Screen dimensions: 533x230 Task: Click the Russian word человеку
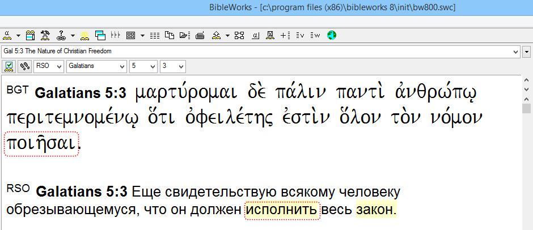[x=369, y=193]
